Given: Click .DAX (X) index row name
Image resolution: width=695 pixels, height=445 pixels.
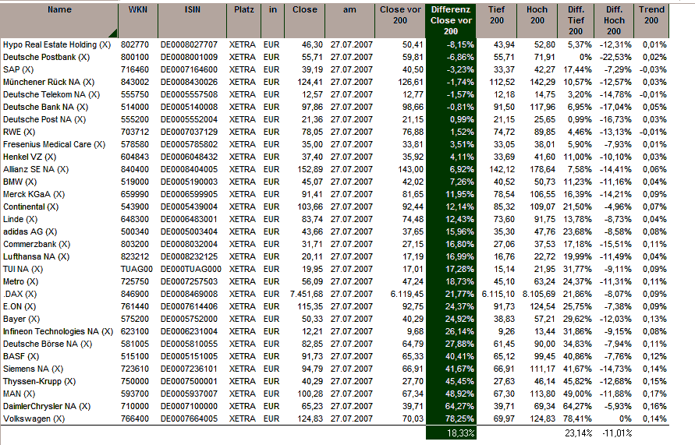Looking at the screenshot, I should pos(20,294).
